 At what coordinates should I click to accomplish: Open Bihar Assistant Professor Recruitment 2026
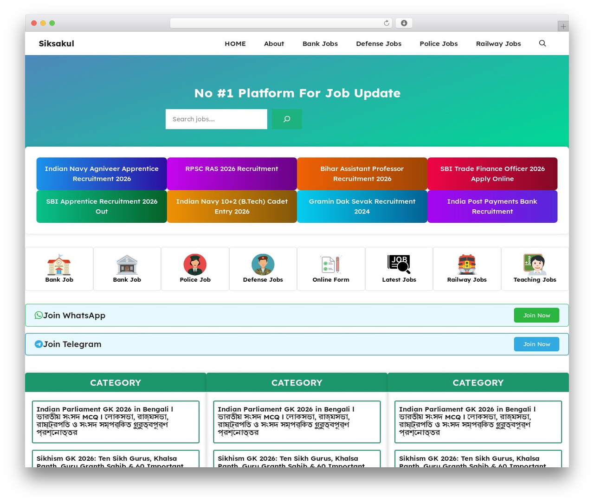(362, 174)
